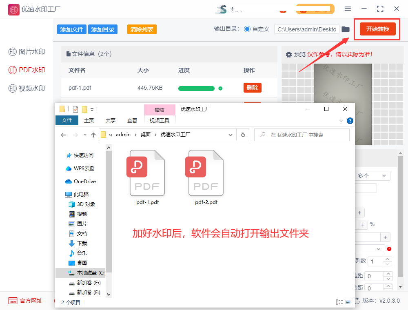Image resolution: width=408 pixels, height=310 pixels.
Task: Click the red warning icon in settings
Action: [389, 249]
